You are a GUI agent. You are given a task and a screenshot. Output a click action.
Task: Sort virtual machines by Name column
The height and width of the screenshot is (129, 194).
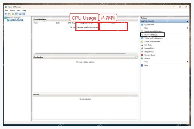pos(36,23)
